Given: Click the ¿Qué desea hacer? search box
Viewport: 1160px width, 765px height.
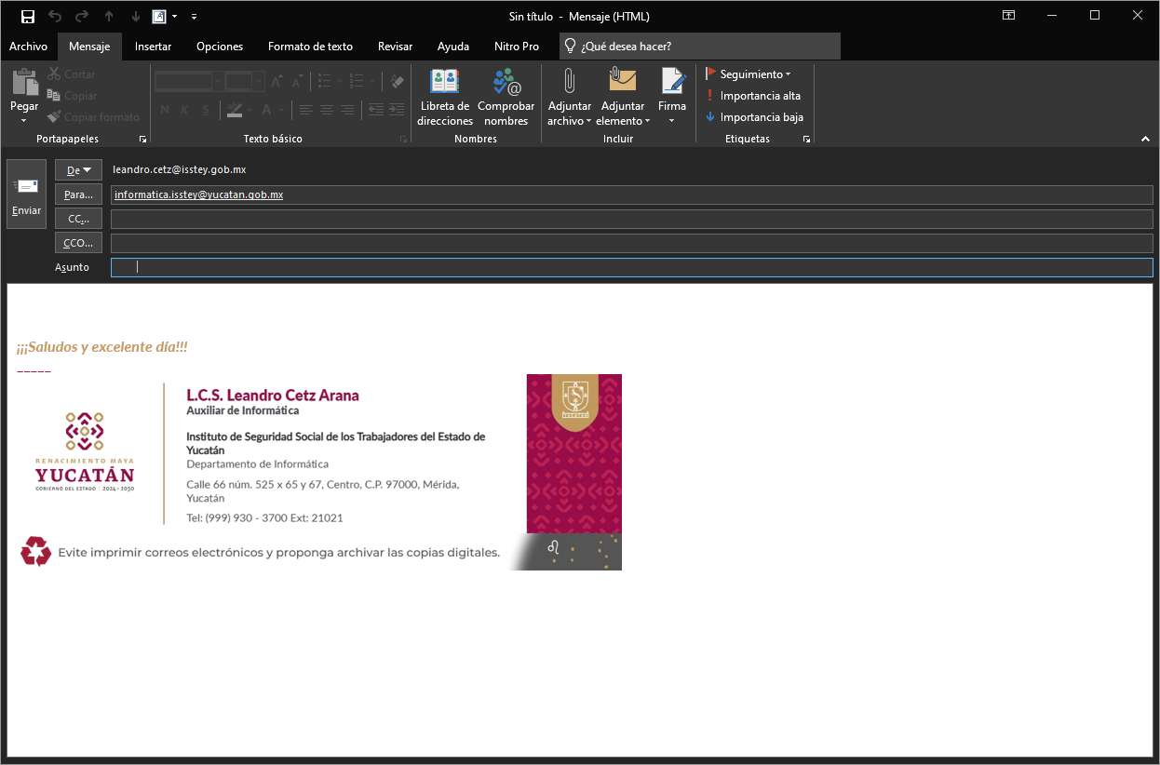Looking at the screenshot, I should click(700, 47).
